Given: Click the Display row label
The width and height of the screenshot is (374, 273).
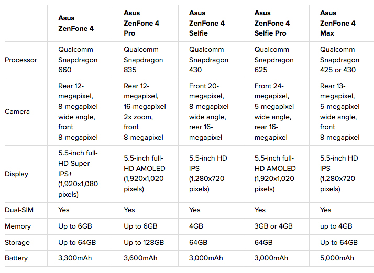Looking at the screenshot, I should pos(16,174).
